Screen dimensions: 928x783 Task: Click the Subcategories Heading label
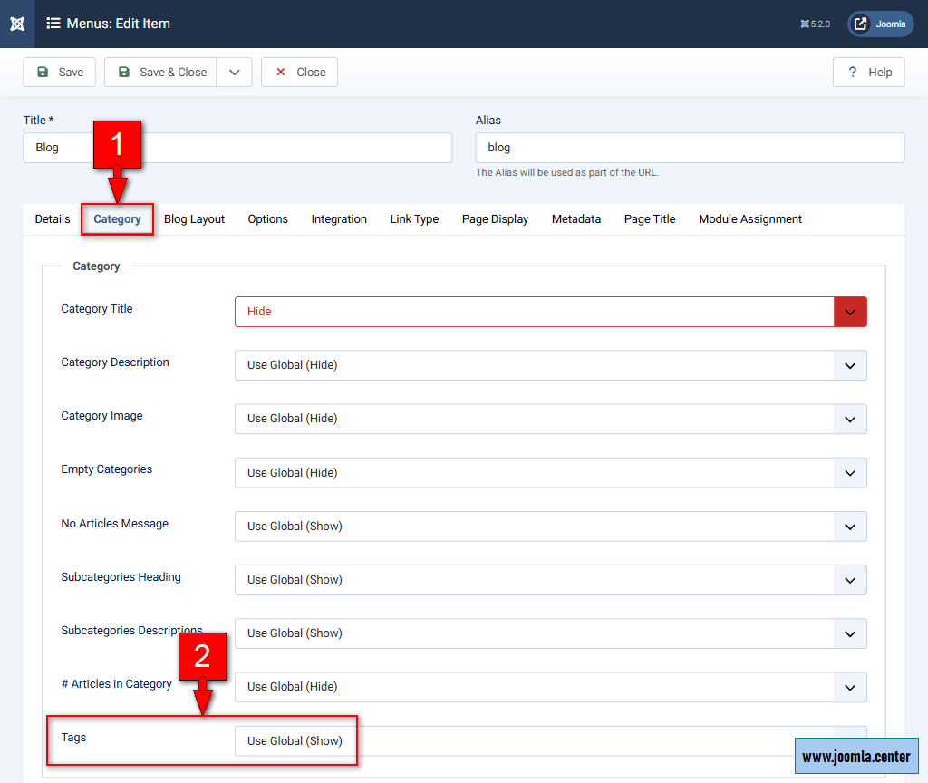(x=121, y=577)
